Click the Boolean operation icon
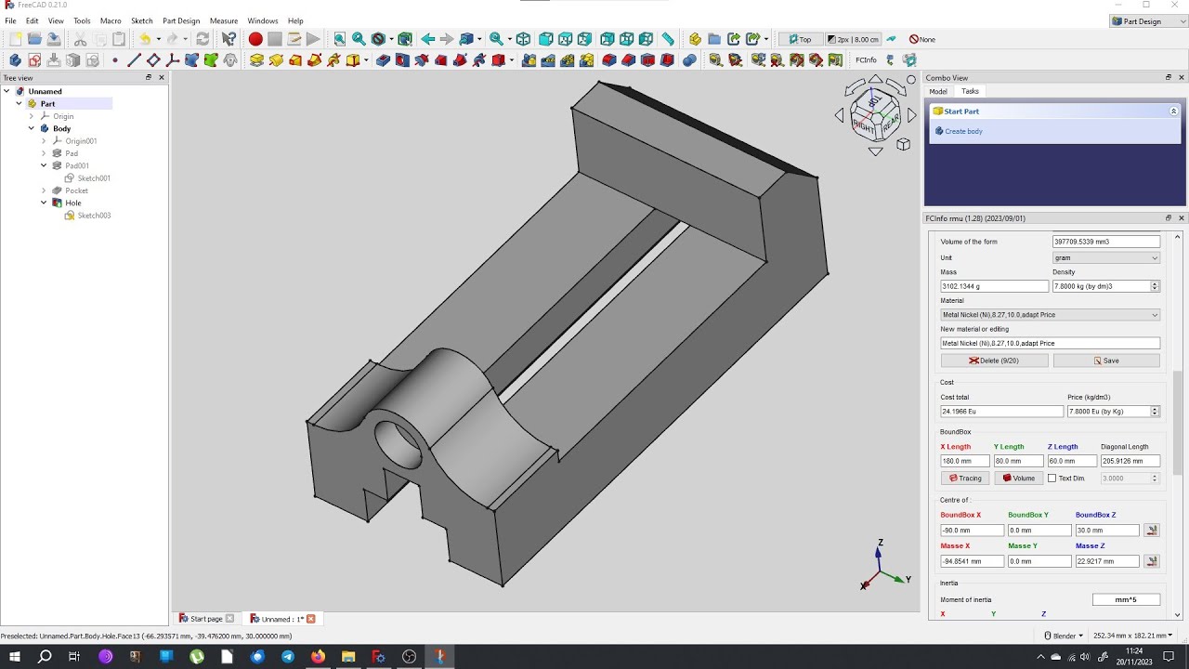1189x669 pixels. pyautogui.click(x=689, y=60)
